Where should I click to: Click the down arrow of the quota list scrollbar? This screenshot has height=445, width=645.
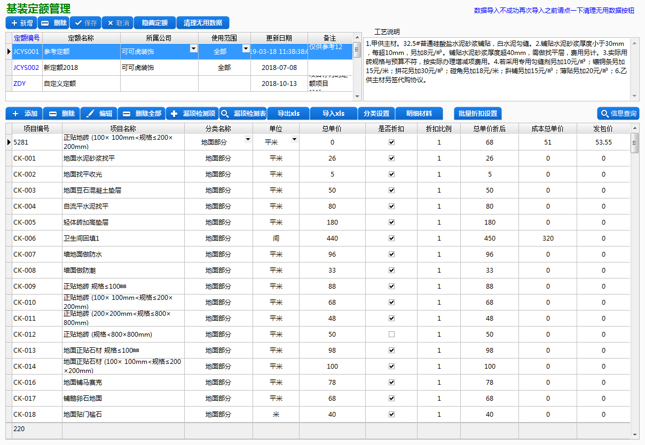tap(357, 96)
